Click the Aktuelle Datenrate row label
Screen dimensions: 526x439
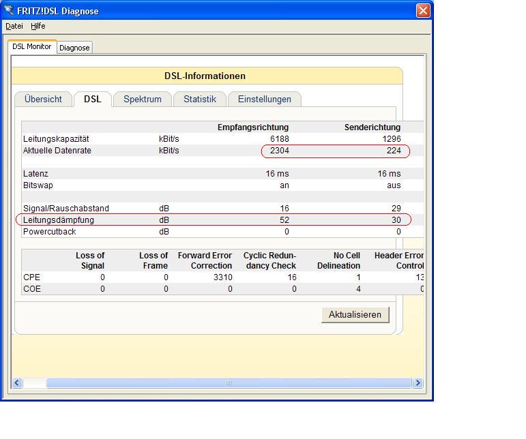[x=57, y=151]
